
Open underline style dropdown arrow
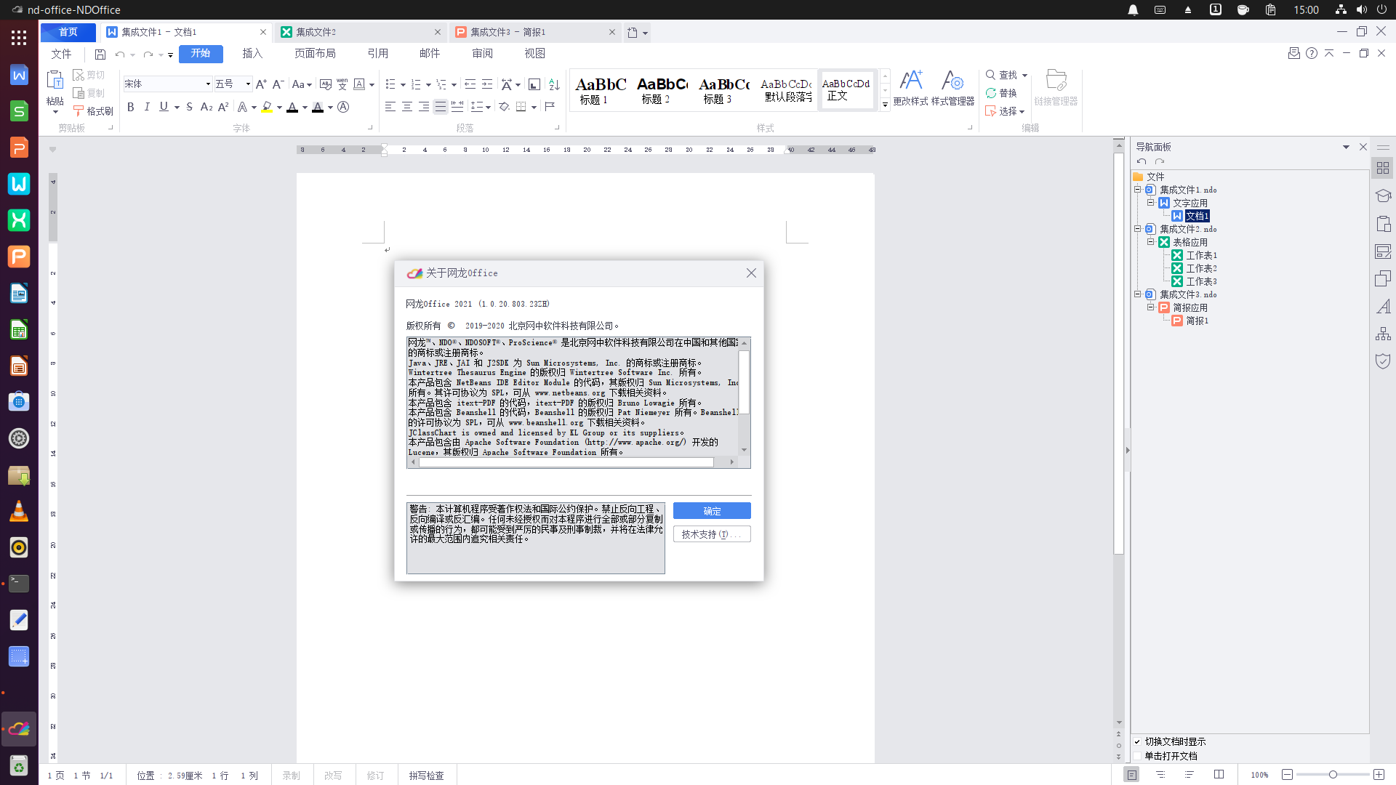click(x=177, y=108)
